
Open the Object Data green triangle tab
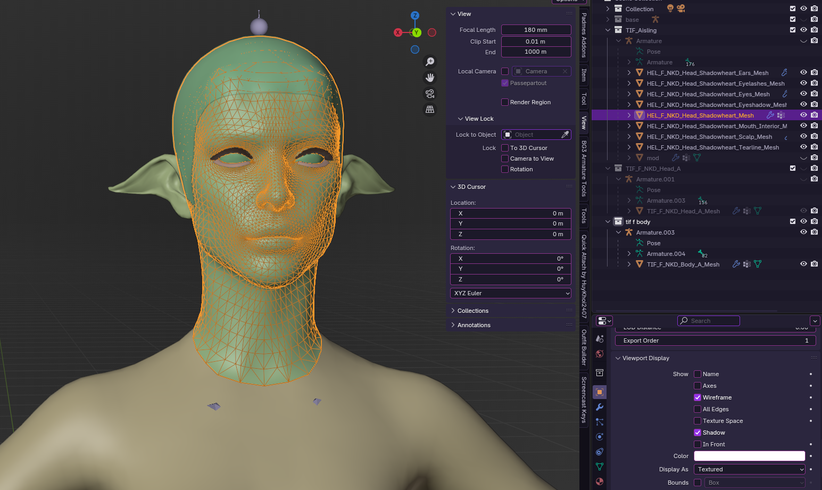pos(600,467)
